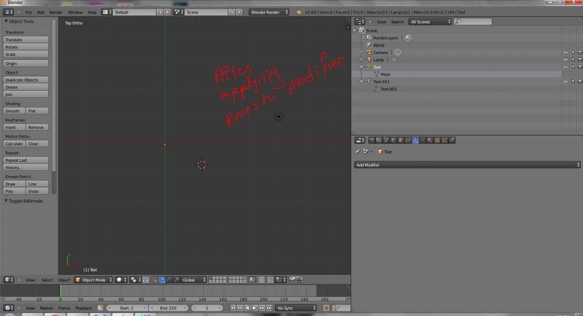583x316 pixels.
Task: Click the Blender logo in info header
Action: (x=298, y=13)
